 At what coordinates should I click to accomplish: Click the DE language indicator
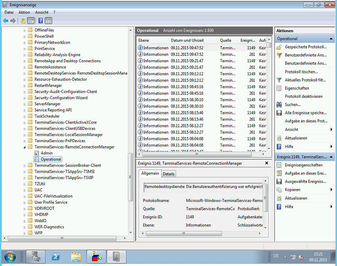[x=276, y=256]
